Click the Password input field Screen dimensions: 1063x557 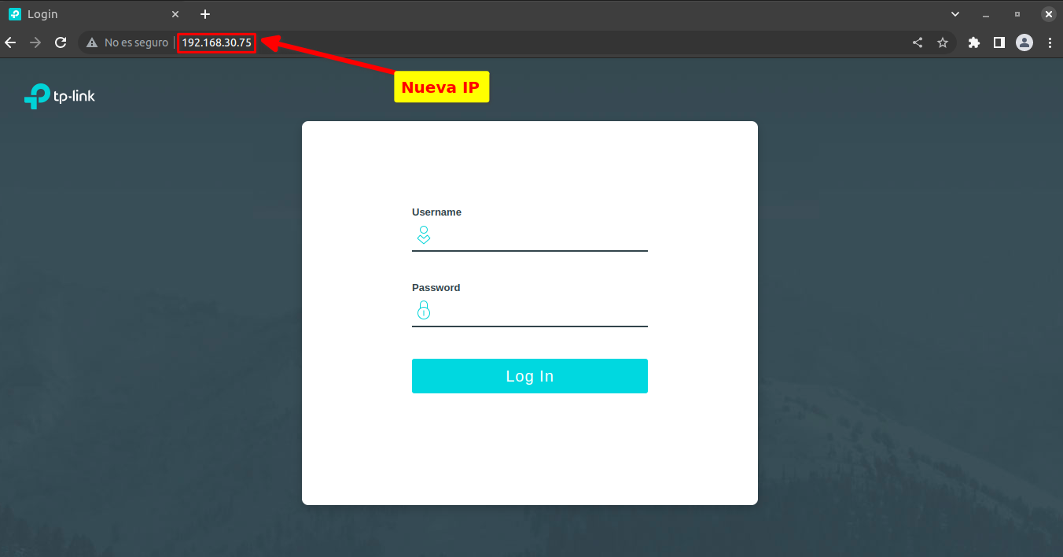(530, 311)
